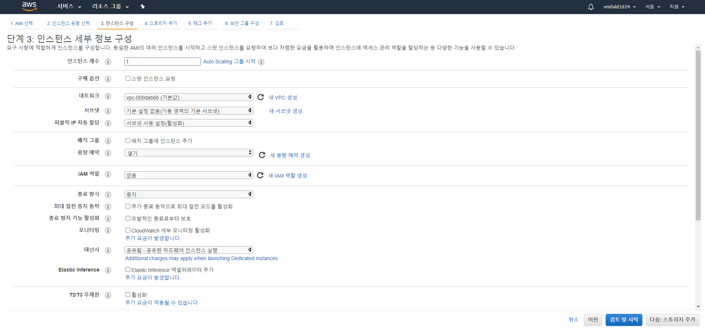Toggle T2/T3 무제한 활성화 checkbox

128,294
